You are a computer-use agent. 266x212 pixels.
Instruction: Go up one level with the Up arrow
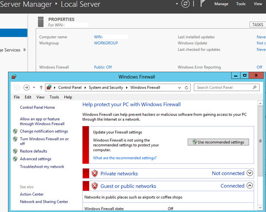click(41, 88)
